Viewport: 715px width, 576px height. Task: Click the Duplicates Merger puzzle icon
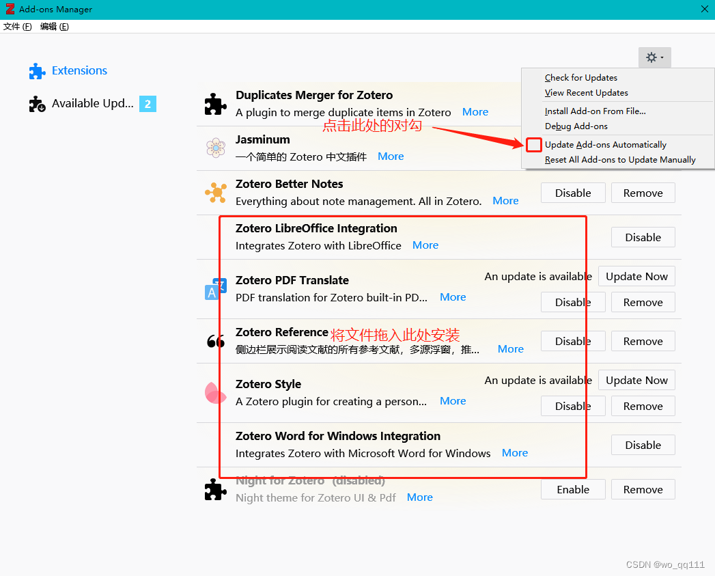point(215,104)
